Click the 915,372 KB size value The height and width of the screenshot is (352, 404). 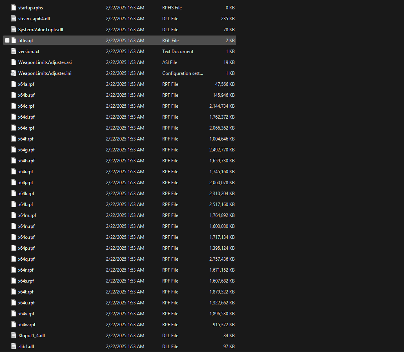click(224, 325)
